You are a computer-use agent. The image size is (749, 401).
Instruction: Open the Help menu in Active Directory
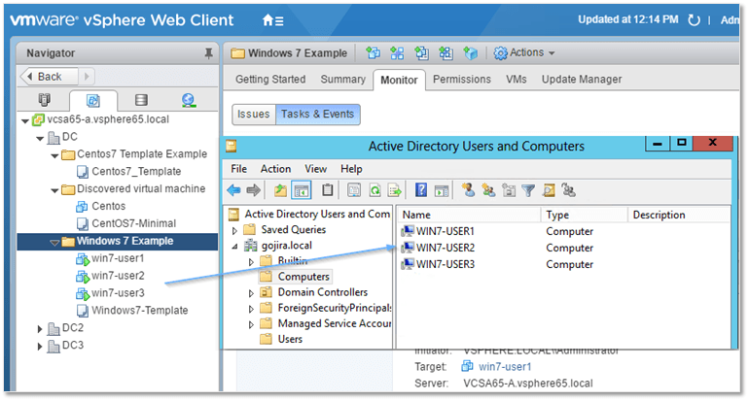(351, 169)
